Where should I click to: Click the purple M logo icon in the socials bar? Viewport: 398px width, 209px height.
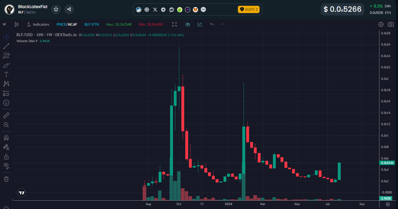[x=187, y=10]
